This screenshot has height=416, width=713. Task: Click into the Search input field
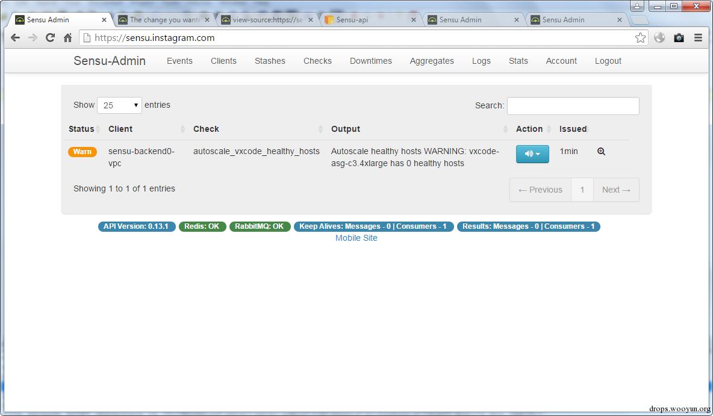pos(573,105)
